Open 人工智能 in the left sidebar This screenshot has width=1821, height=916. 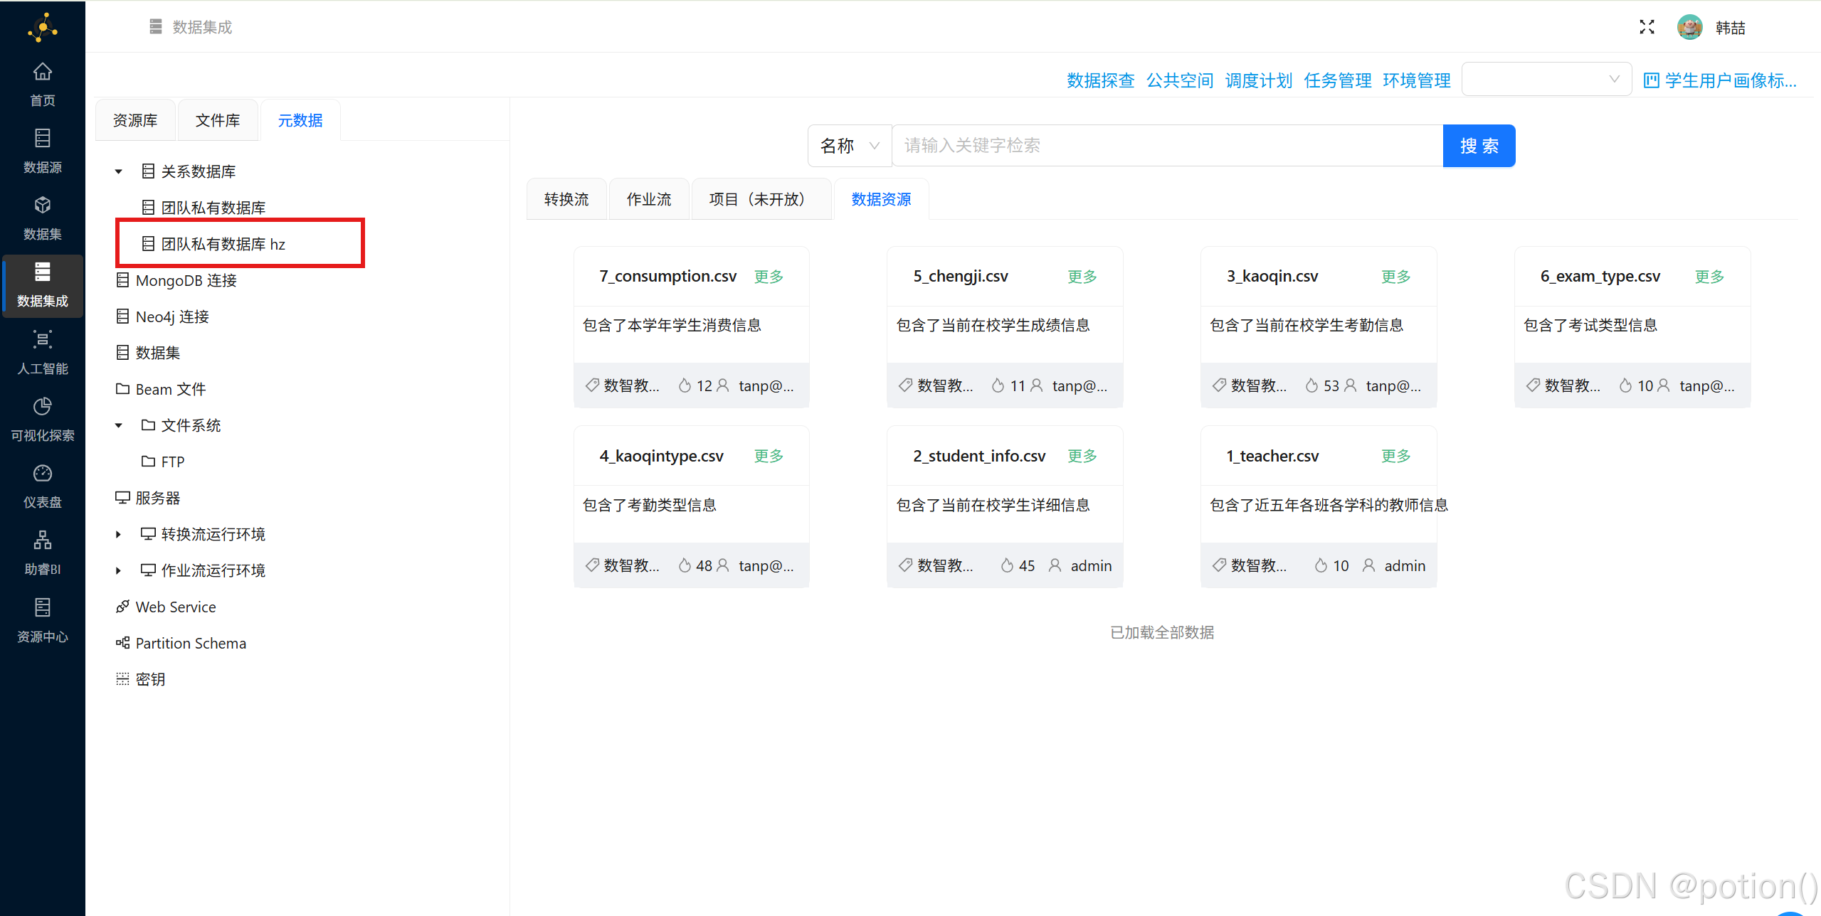click(43, 352)
